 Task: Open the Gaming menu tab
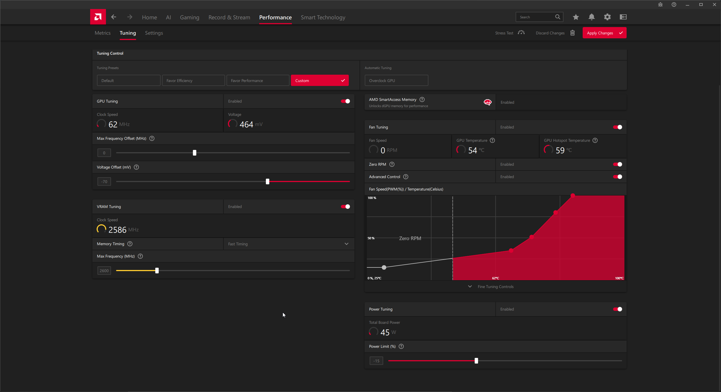coord(189,17)
